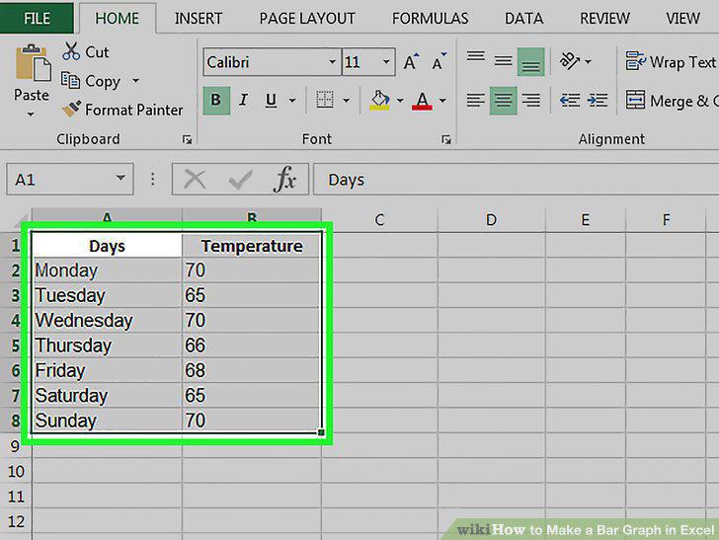The width and height of the screenshot is (719, 540).
Task: Toggle Center horizontal alignment
Action: (503, 100)
